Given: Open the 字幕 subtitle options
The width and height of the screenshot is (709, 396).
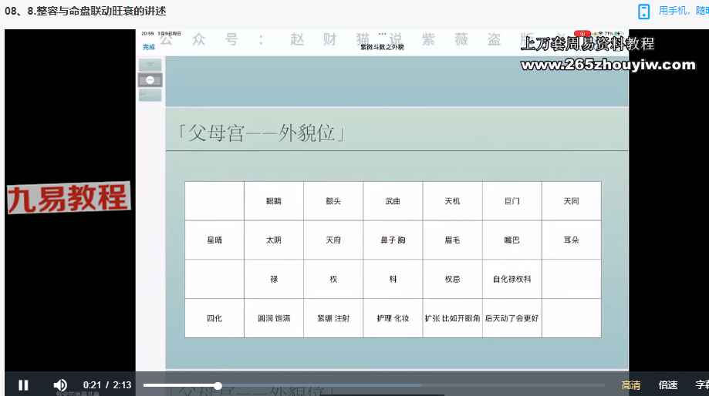Looking at the screenshot, I should tap(701, 385).
